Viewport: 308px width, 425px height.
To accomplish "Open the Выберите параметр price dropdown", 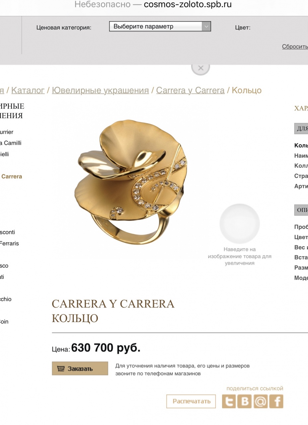I will pyautogui.click(x=160, y=27).
